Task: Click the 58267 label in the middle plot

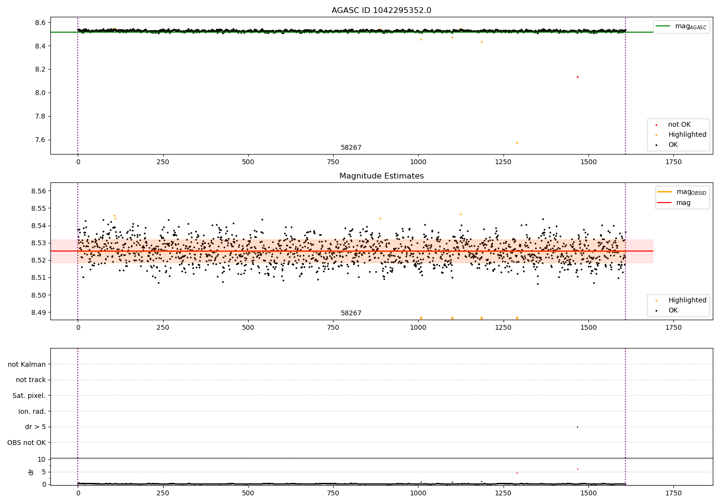Action: [x=351, y=313]
